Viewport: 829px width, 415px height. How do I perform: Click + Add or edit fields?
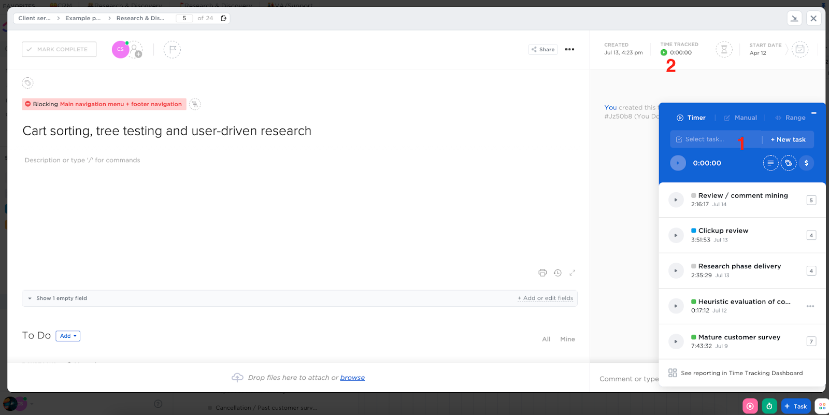tap(545, 298)
